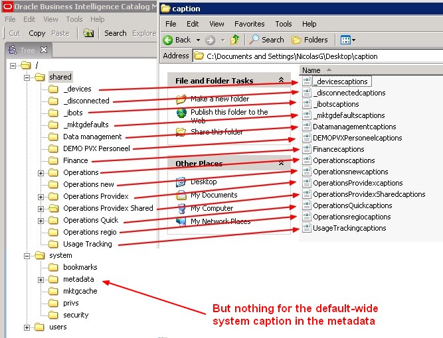Image resolution: width=443 pixels, height=338 pixels.
Task: Open the Views icon dropdown
Action: (348, 40)
